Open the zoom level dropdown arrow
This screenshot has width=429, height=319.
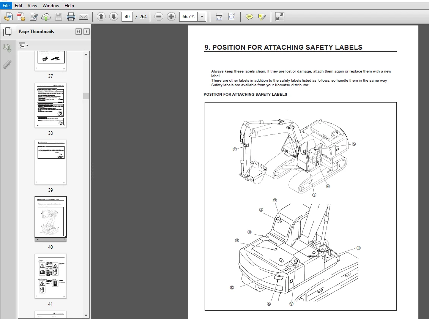(x=202, y=17)
